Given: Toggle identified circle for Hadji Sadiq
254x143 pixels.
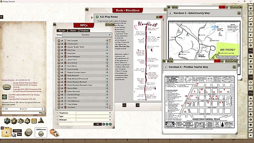Looking at the screenshot, I should tap(59, 54).
